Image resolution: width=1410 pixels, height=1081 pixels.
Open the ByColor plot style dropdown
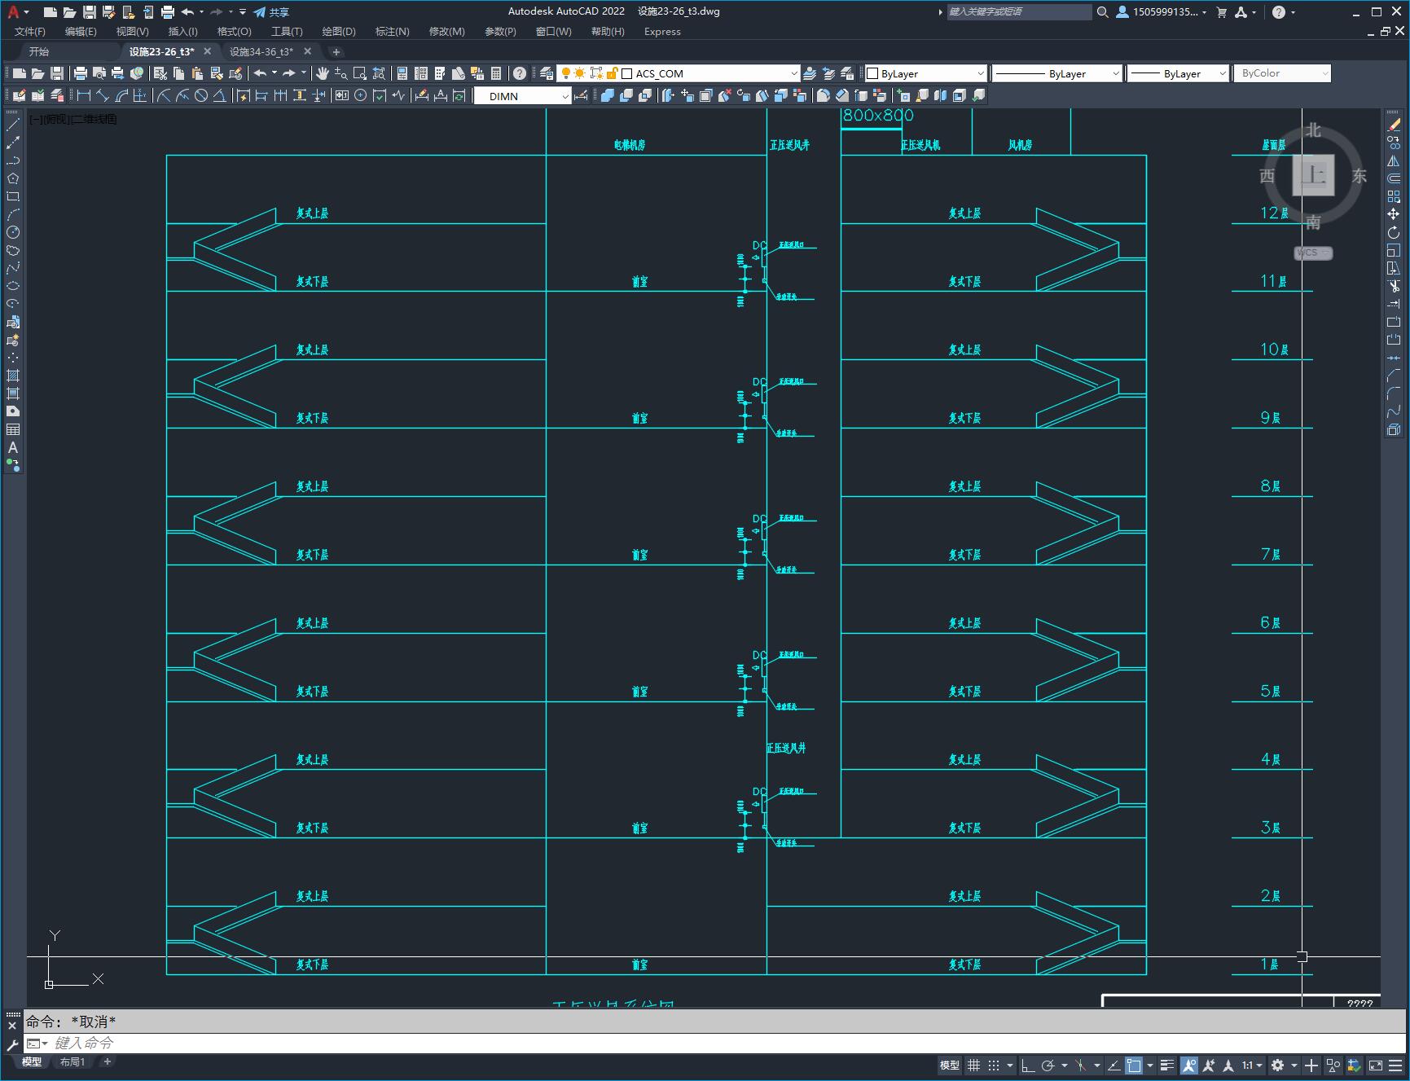pos(1282,73)
